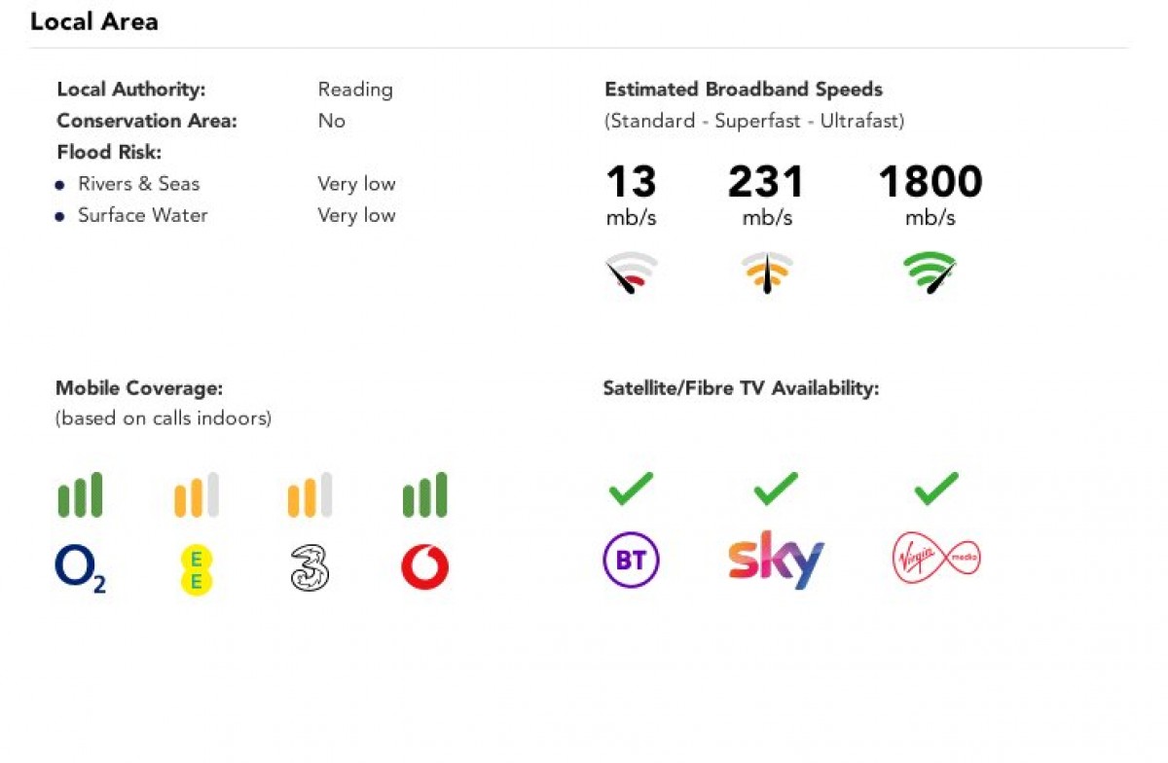This screenshot has height=763, width=1168.
Task: Click the BT logo
Action: pyautogui.click(x=631, y=561)
